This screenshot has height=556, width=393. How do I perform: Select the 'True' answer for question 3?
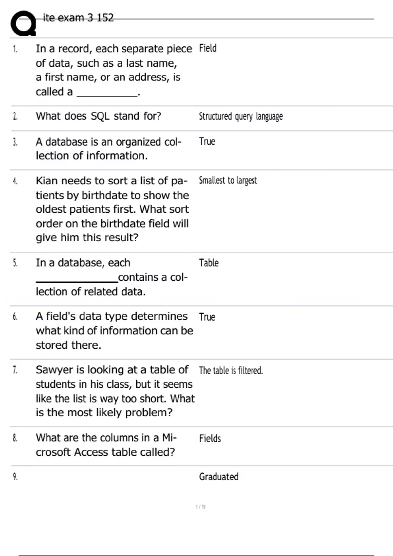coord(207,142)
